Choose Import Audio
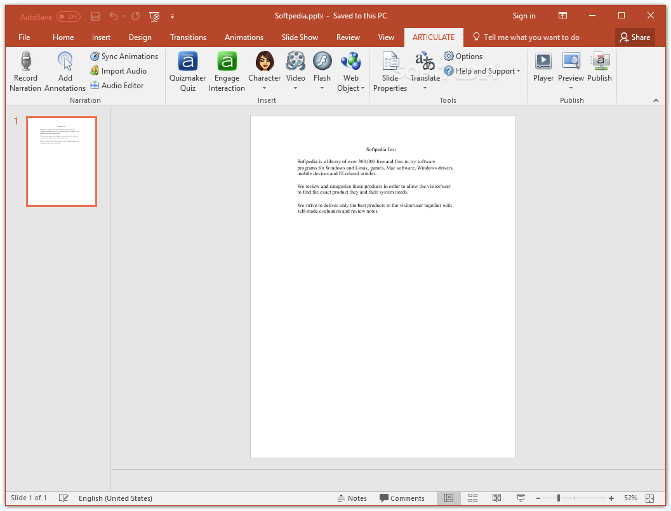The width and height of the screenshot is (671, 511). (x=118, y=70)
